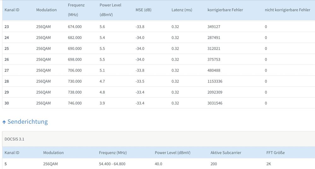Click the korrigierbare Fehler column header
Screen dimensions: 315x169
(225, 10)
